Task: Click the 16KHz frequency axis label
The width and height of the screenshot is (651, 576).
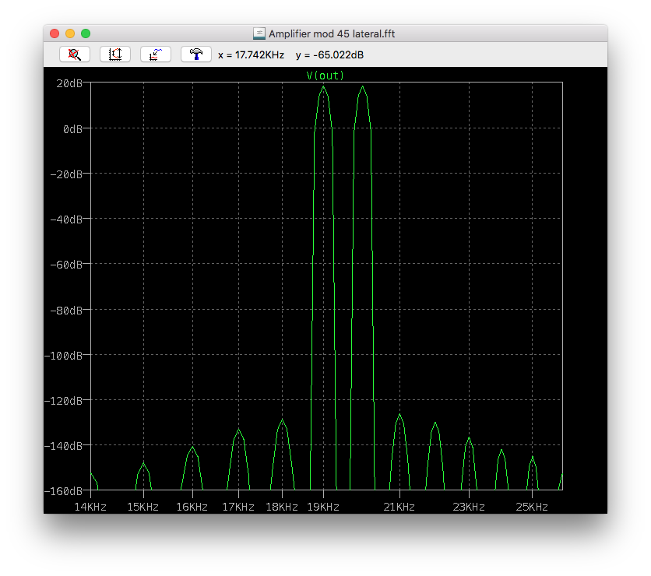Action: tap(192, 507)
